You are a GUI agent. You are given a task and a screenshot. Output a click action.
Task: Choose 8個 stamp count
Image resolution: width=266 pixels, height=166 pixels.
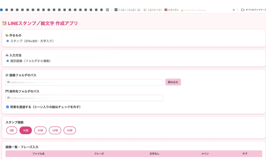click(x=12, y=130)
